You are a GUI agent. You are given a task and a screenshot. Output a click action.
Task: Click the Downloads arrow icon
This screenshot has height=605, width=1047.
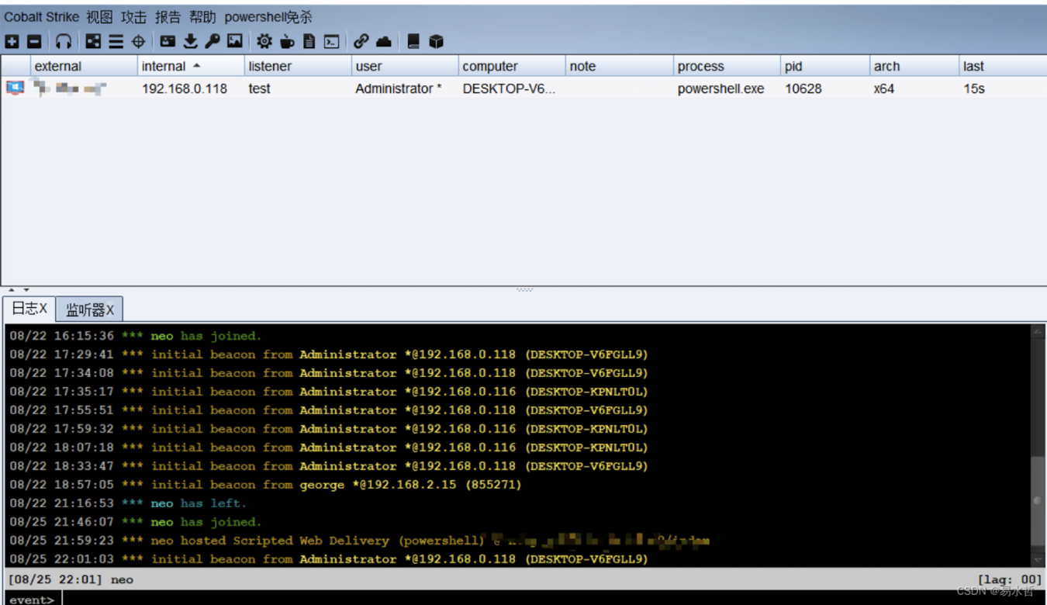coord(190,42)
